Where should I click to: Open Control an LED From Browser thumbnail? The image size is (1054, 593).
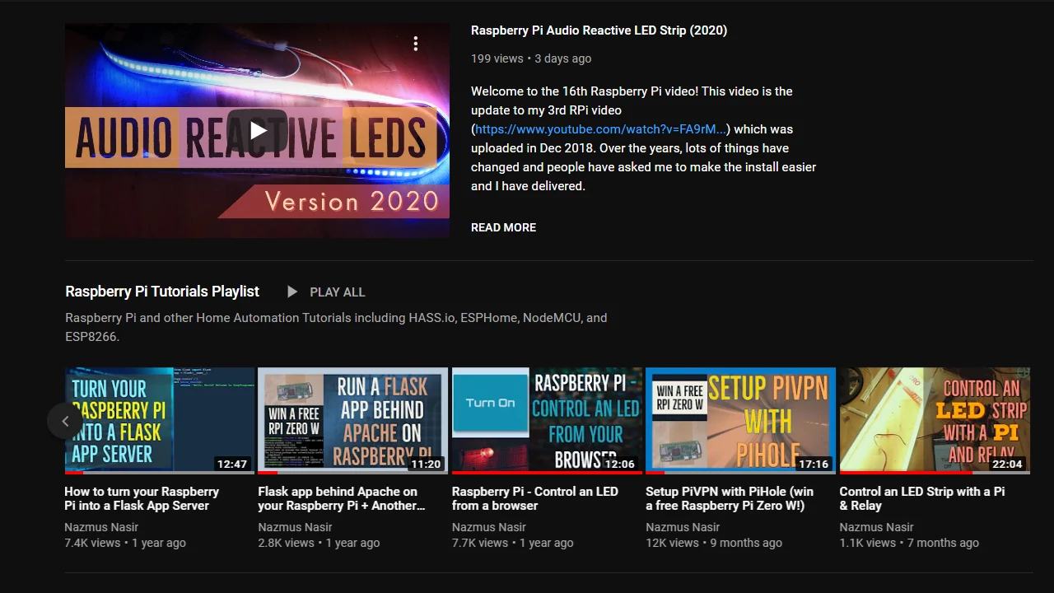(x=547, y=420)
